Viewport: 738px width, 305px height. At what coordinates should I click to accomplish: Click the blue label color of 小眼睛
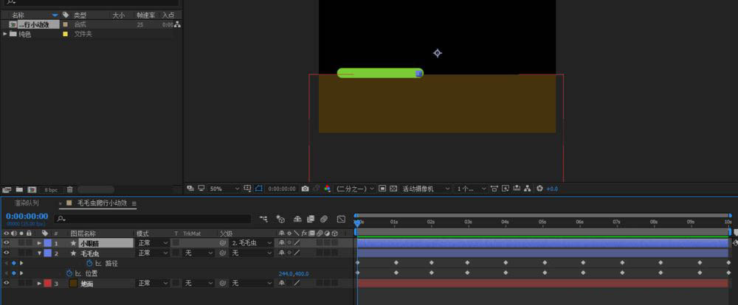(47, 243)
